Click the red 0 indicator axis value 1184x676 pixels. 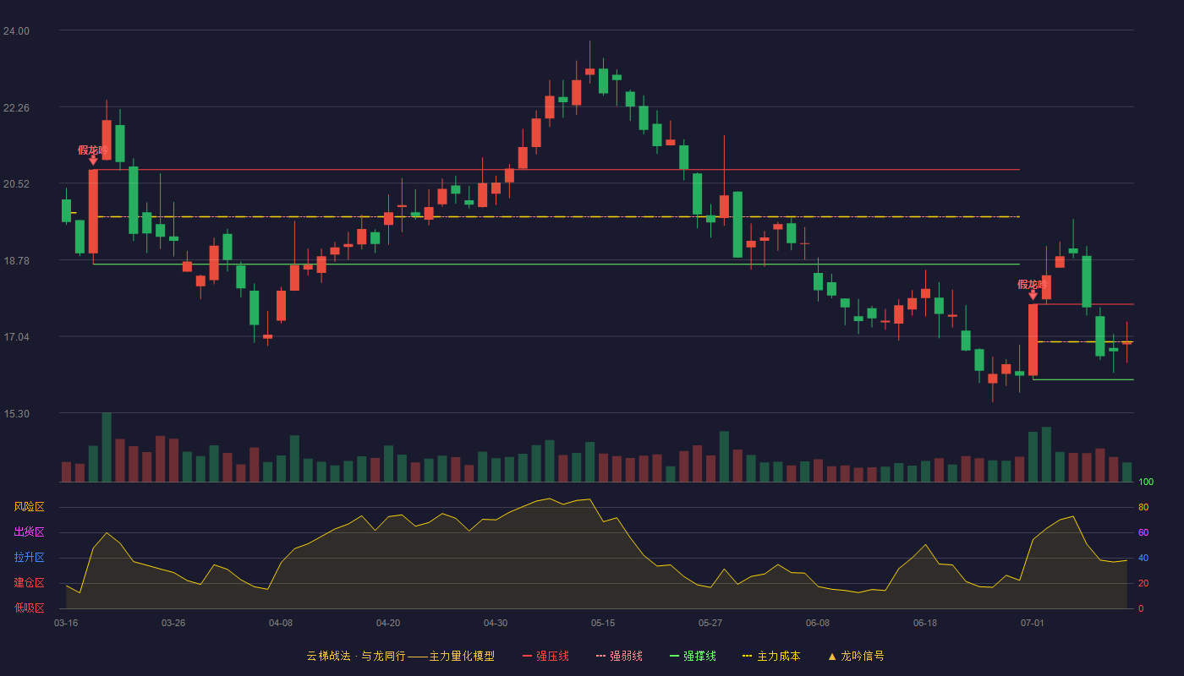(1141, 608)
